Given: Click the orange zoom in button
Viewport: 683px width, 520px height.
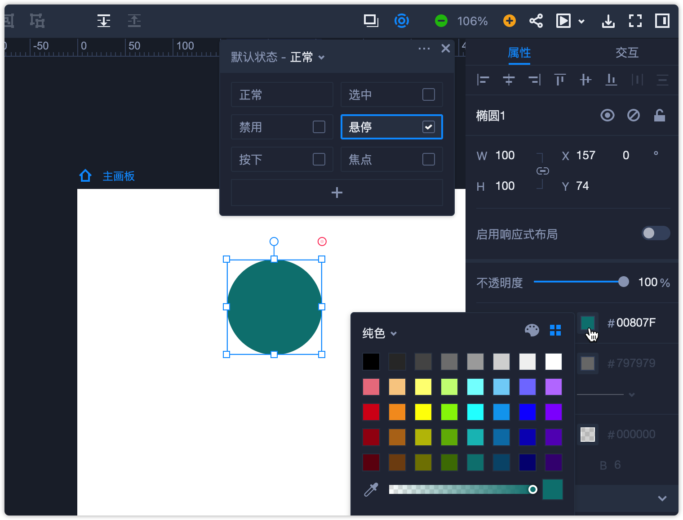Looking at the screenshot, I should click(x=509, y=21).
